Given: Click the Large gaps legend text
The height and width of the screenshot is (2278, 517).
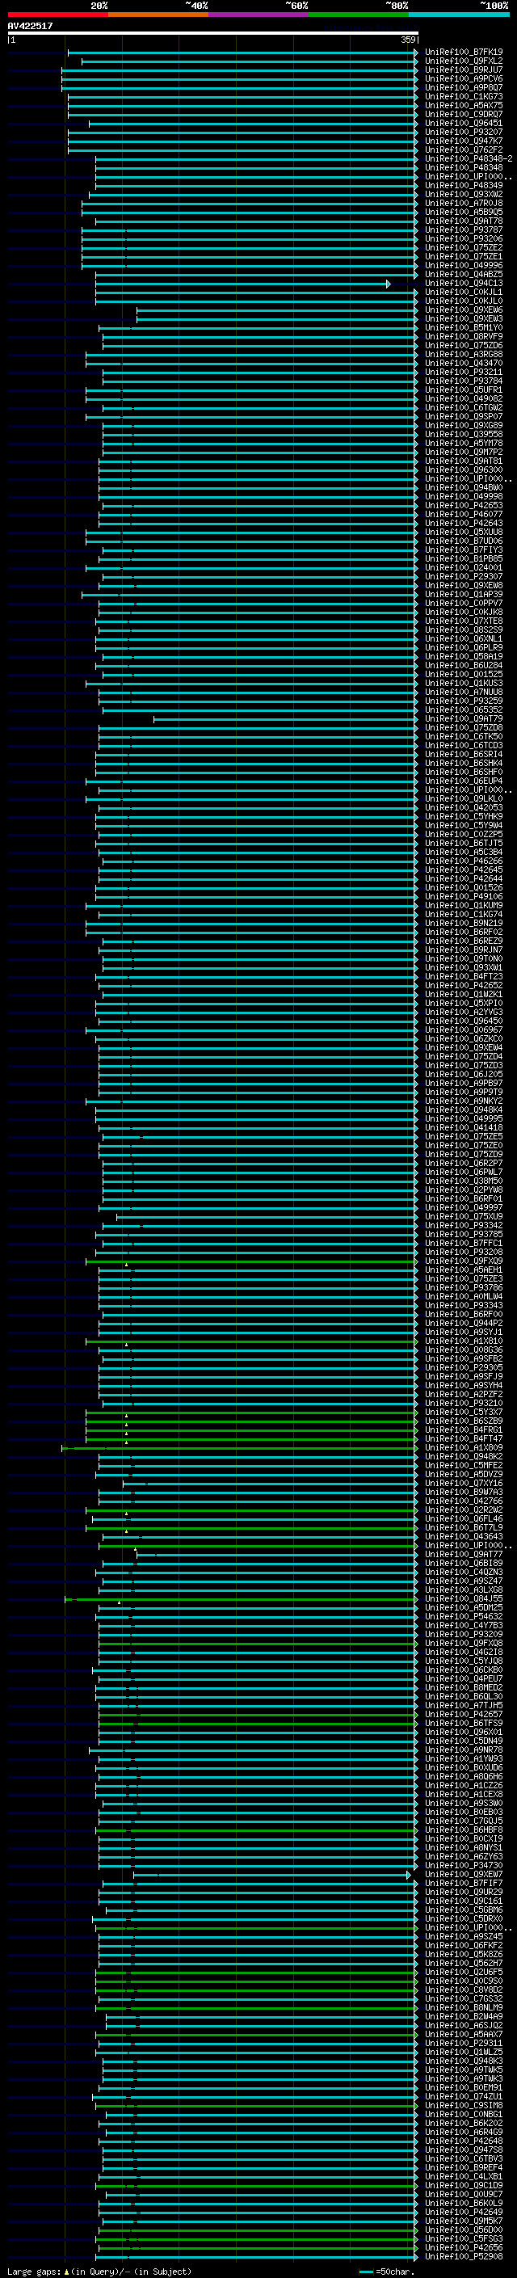Looking at the screenshot, I should tap(99, 2271).
